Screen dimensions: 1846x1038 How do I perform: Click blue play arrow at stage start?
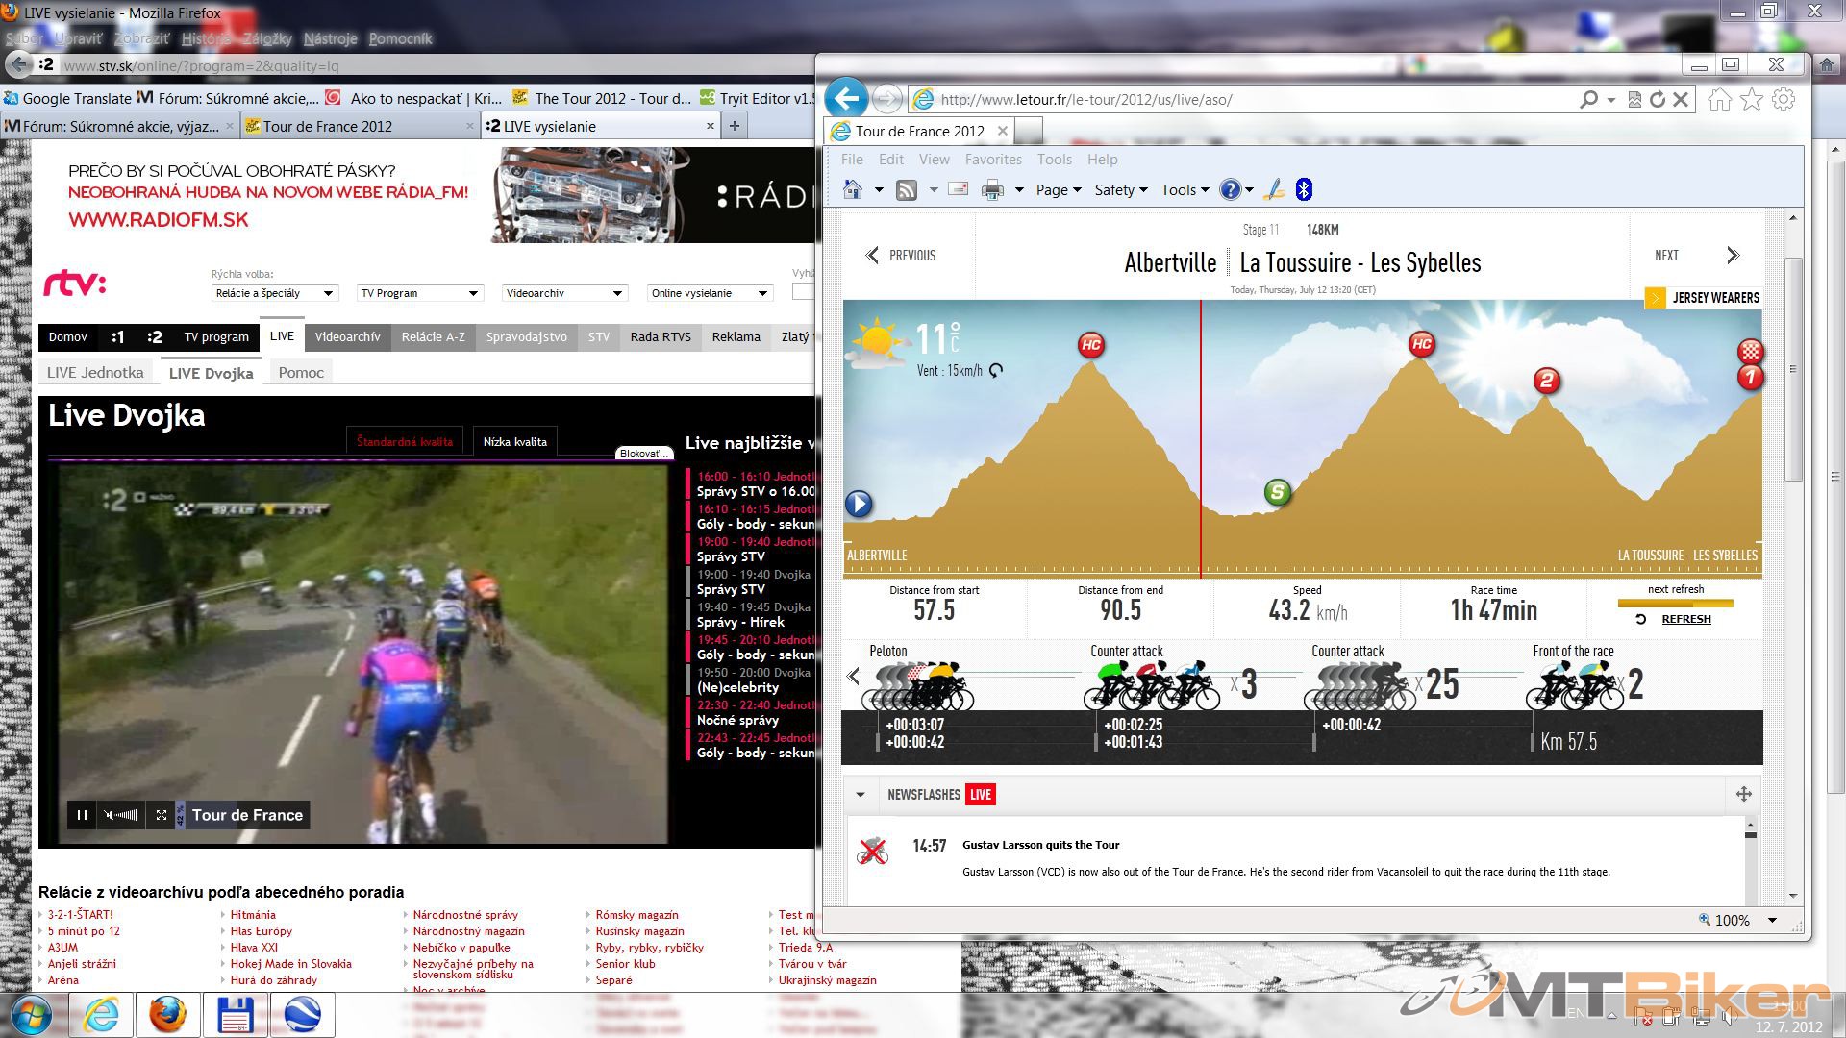[859, 504]
